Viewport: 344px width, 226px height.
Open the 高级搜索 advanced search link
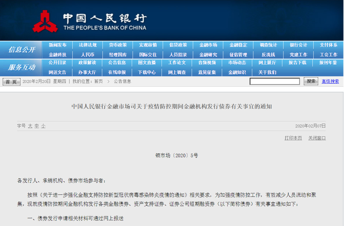[x=330, y=81]
